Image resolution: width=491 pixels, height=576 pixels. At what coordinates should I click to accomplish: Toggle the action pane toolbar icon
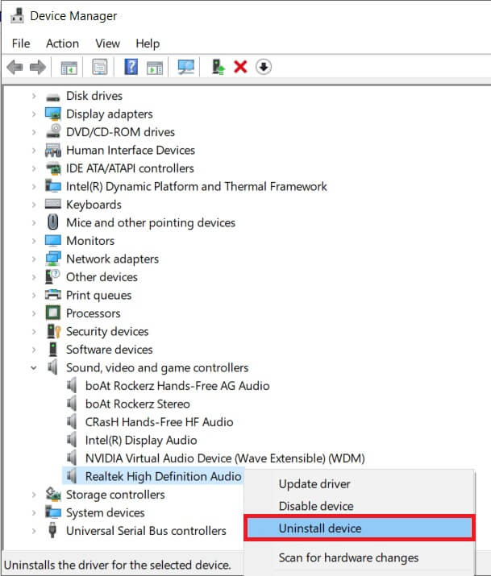click(x=155, y=68)
